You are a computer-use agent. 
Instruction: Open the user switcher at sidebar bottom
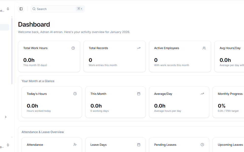click(x=8, y=145)
